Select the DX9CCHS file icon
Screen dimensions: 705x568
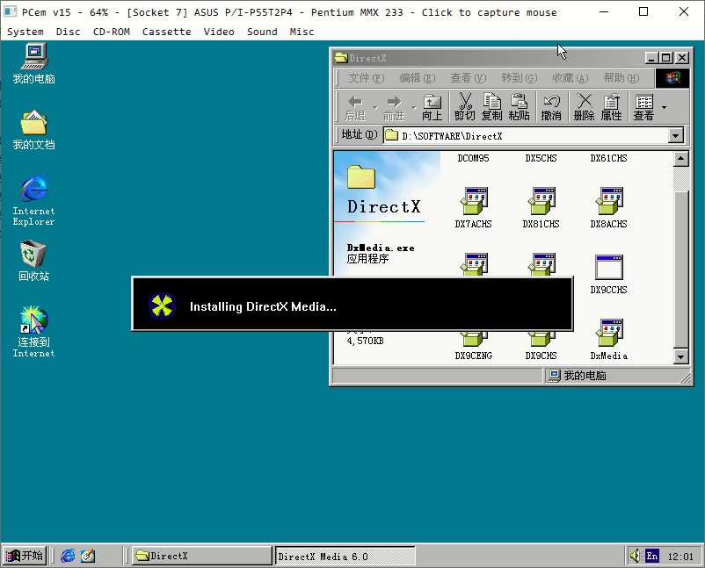click(x=609, y=274)
